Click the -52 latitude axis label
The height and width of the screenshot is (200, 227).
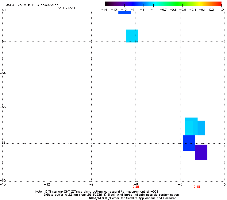tap(3, 41)
